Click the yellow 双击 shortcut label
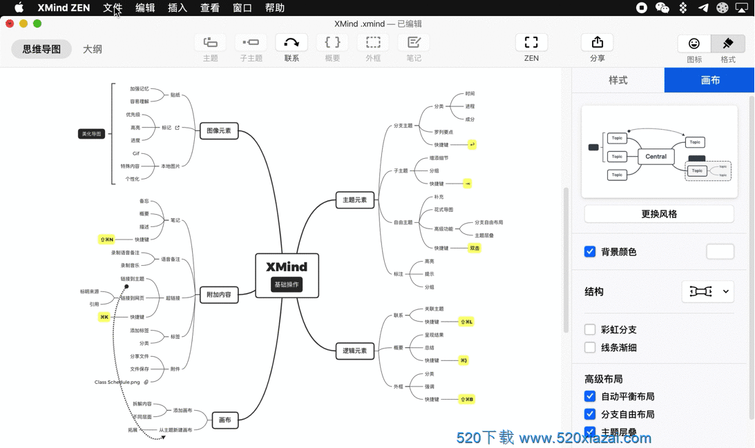Image resolution: width=755 pixels, height=448 pixels. click(475, 249)
